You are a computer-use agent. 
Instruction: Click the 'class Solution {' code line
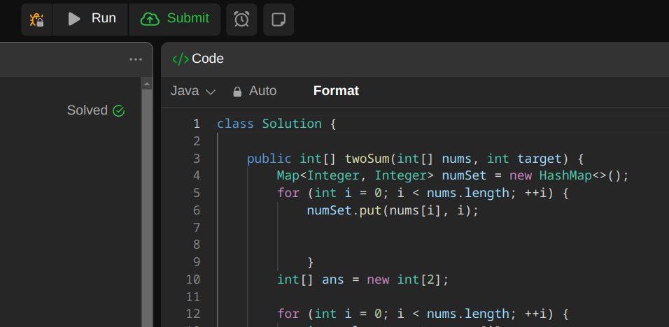coord(276,124)
